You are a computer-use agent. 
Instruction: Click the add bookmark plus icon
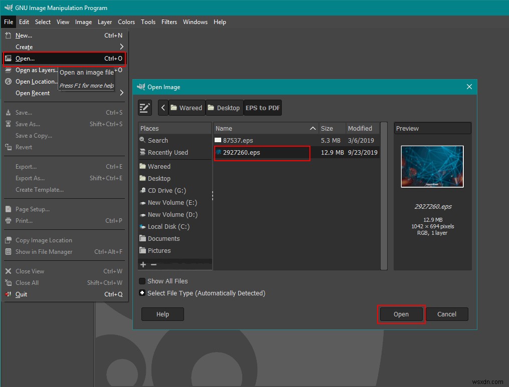pyautogui.click(x=143, y=264)
